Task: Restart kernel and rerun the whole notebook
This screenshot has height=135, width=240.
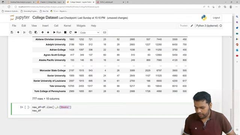Action: [76, 33]
